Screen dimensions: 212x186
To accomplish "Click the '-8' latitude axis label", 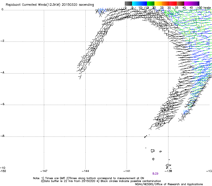I will [2, 136].
